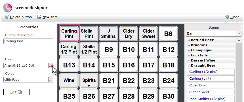Select the B10 screen button
Viewport: 244px width, 102px height.
click(x=129, y=49)
